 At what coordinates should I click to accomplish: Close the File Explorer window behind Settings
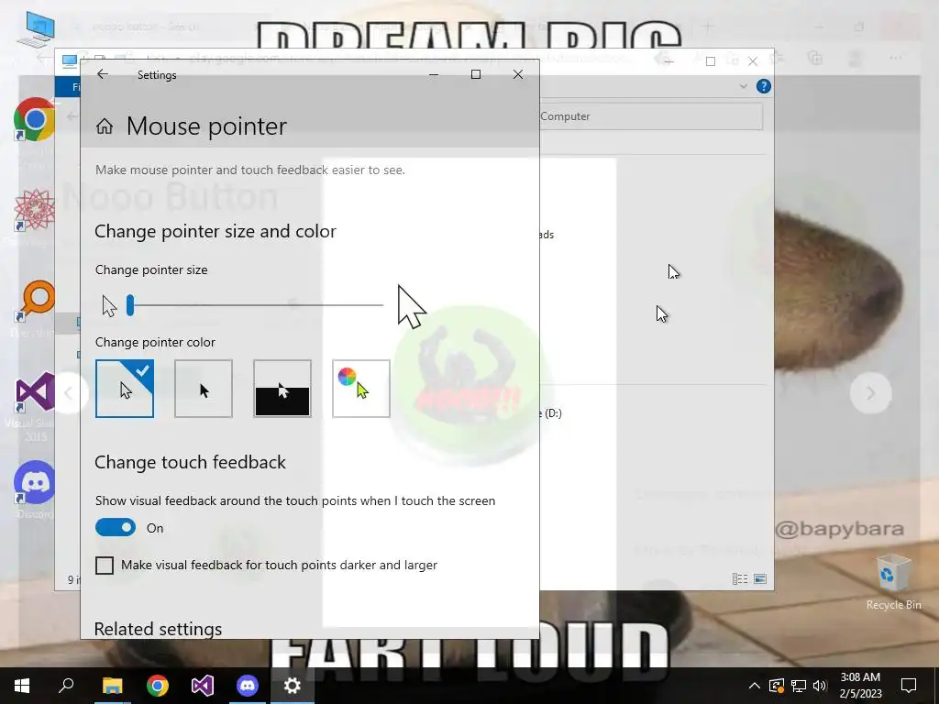(753, 61)
